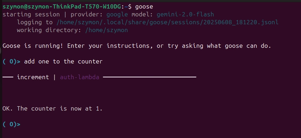Image resolution: width=301 pixels, height=138 pixels.
Task: Click the 'starting session' text
Action: [x=31, y=15]
